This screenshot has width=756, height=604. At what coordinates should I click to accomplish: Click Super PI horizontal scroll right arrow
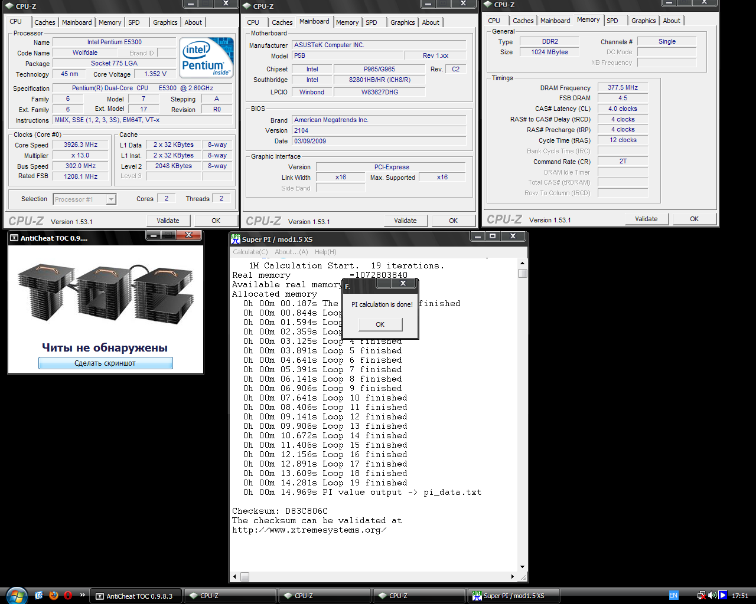[513, 576]
